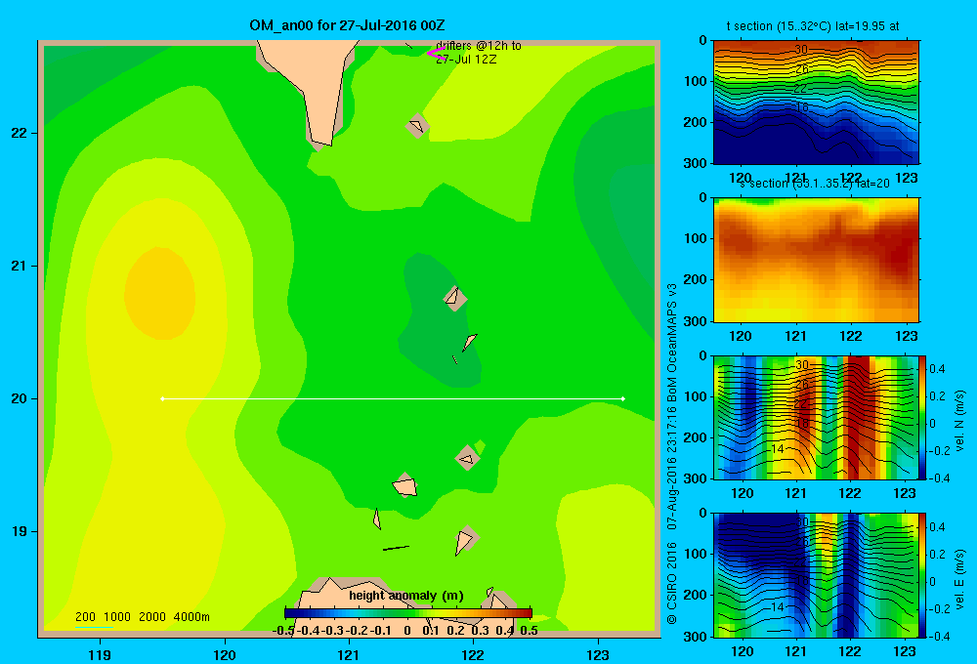Click the '0.5' tick on the height anomaly scale
The height and width of the screenshot is (664, 977).
(529, 631)
